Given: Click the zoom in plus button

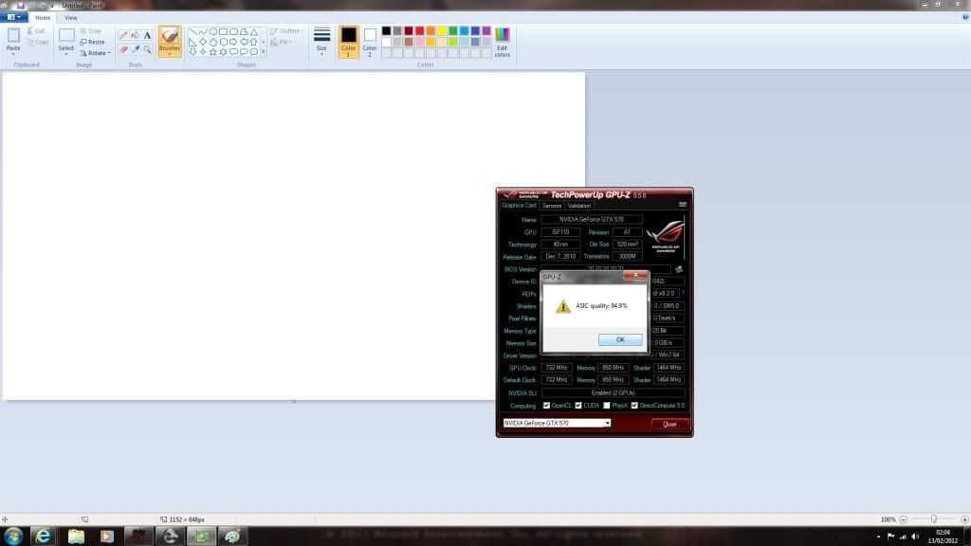Looking at the screenshot, I should (x=964, y=519).
